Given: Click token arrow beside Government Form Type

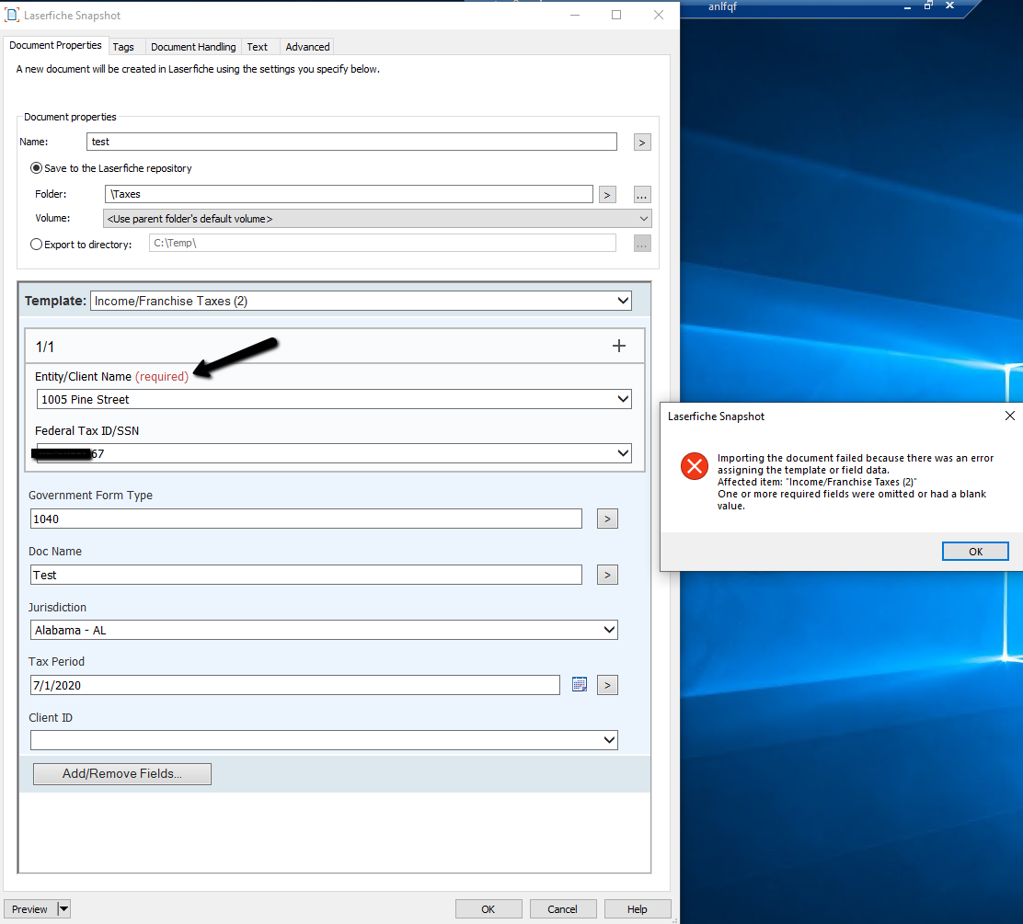Looking at the screenshot, I should click(x=607, y=519).
